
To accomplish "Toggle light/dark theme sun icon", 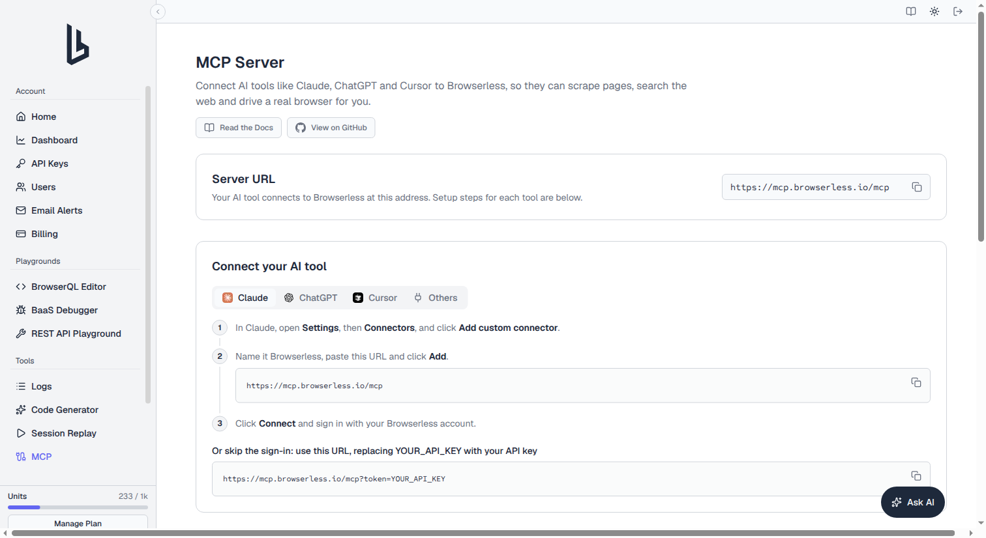I will coord(934,12).
